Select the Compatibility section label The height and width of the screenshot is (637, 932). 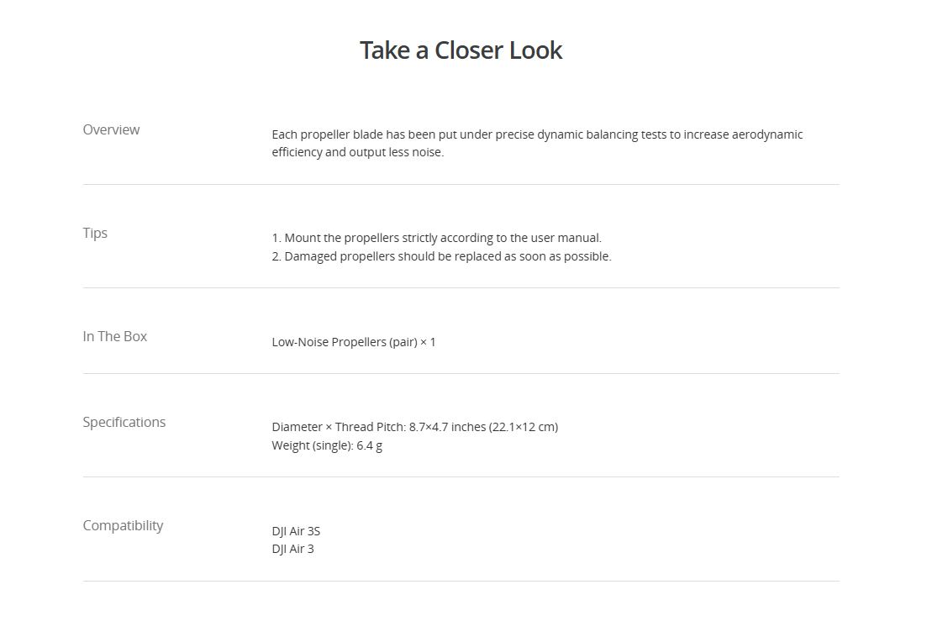click(123, 525)
